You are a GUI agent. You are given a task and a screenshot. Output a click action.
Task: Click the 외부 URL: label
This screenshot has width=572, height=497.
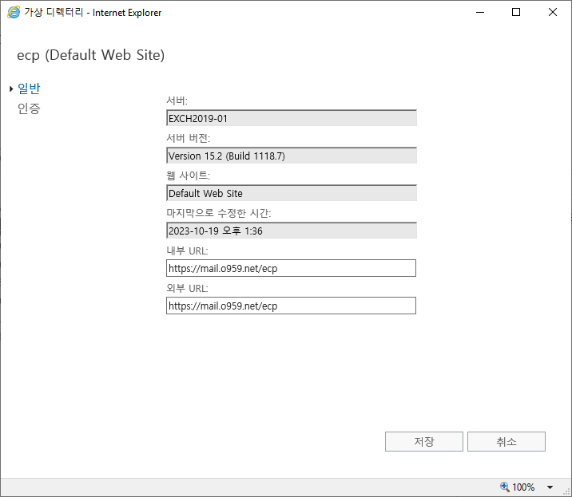(x=187, y=288)
